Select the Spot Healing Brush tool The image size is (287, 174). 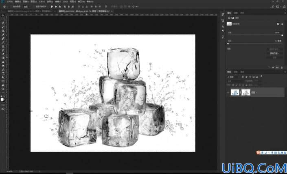3,39
